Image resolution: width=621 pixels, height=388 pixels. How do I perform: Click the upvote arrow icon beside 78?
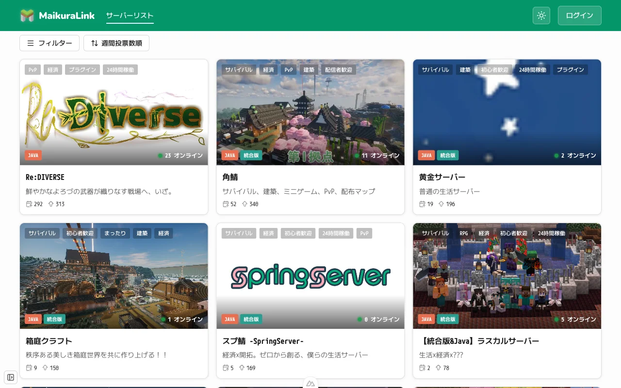tap(439, 368)
